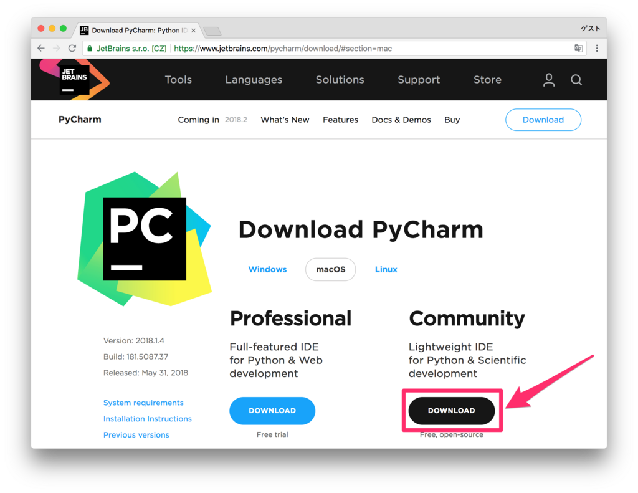Switch to the Linux download tab
Image resolution: width=638 pixels, height=493 pixels.
(386, 269)
